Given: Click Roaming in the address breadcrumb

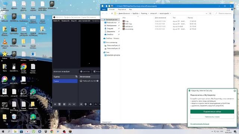Looking at the screenshot, I should click(144, 13).
